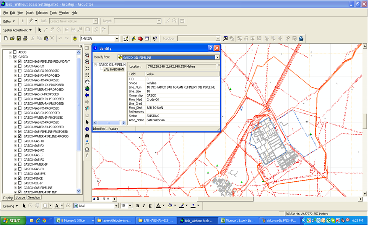Enable the GASCO-GAS-SX layer
This screenshot has width=392, height=239.
[20, 66]
